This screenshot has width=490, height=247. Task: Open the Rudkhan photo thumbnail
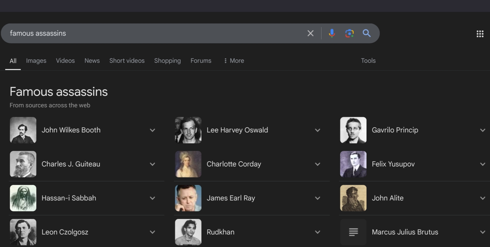pyautogui.click(x=188, y=232)
